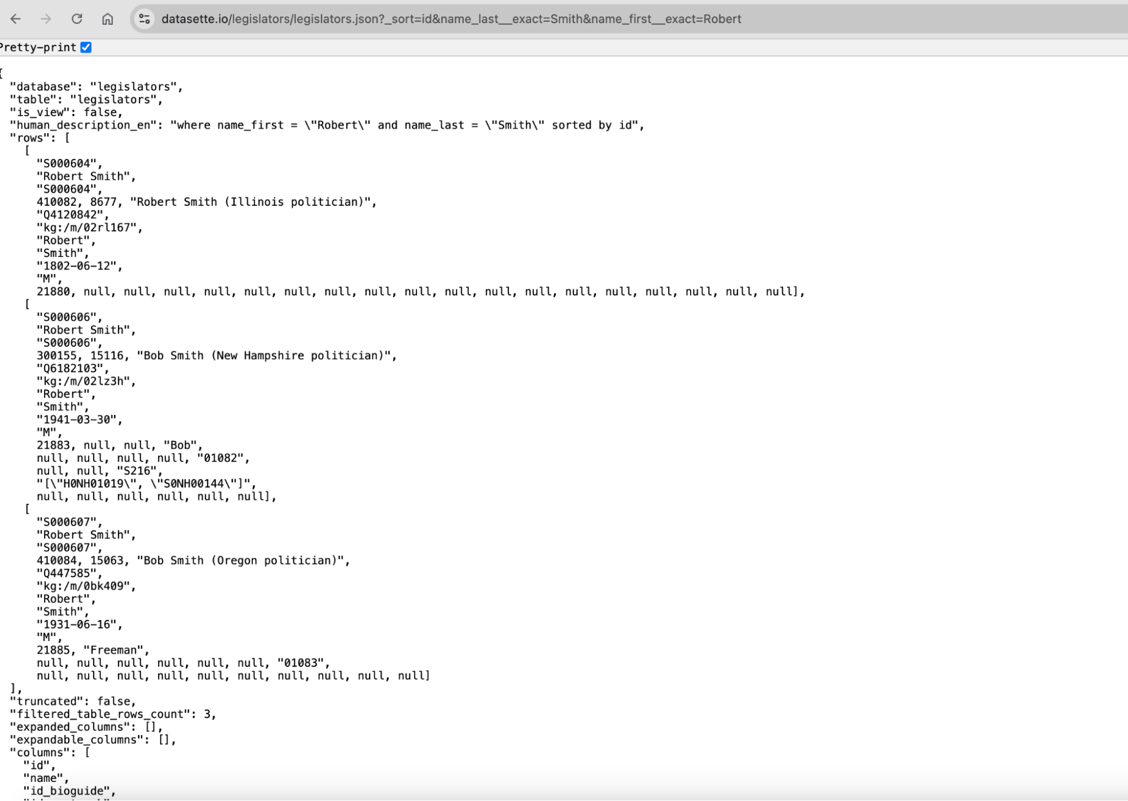
Task: Click "Robert Smith (Illinois politician)" text
Action: pyautogui.click(x=253, y=202)
